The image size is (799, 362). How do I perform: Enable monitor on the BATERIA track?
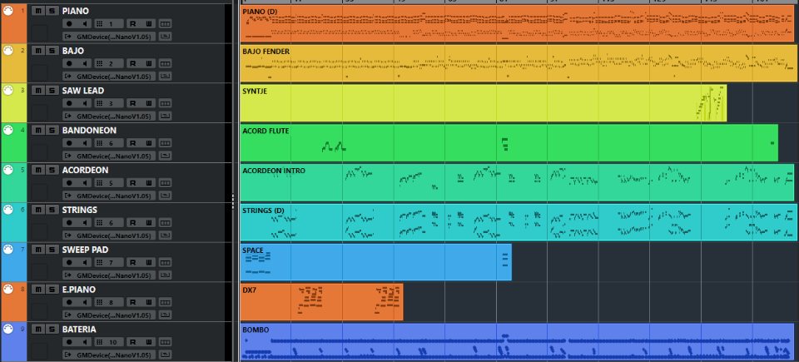(85, 341)
